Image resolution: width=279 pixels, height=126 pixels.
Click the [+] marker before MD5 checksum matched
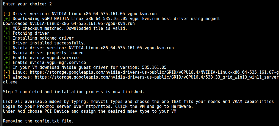click(x=7, y=28)
